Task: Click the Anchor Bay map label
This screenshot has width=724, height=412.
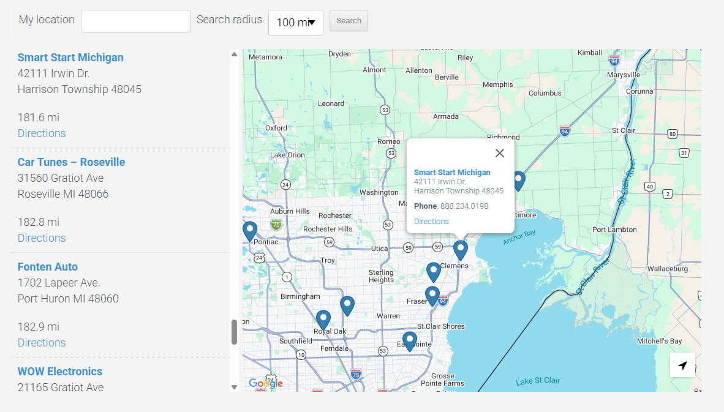Action: pos(519,237)
